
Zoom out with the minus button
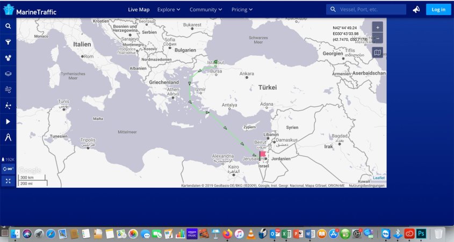[378, 38]
